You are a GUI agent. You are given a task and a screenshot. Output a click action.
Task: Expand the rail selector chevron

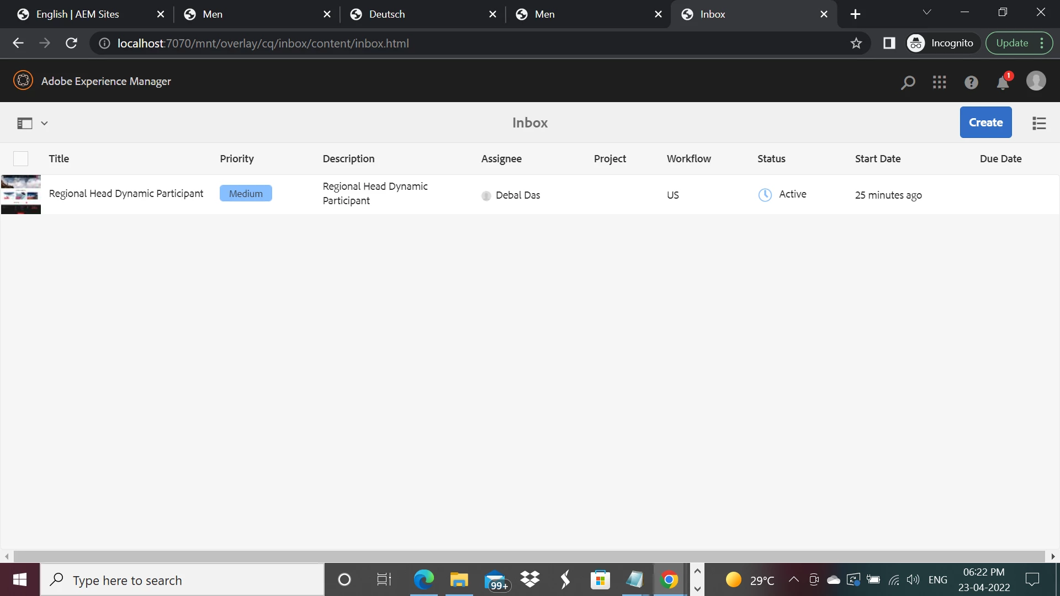pyautogui.click(x=45, y=123)
